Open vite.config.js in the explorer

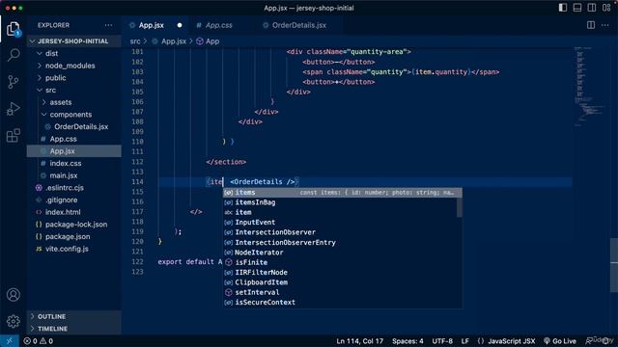74,249
